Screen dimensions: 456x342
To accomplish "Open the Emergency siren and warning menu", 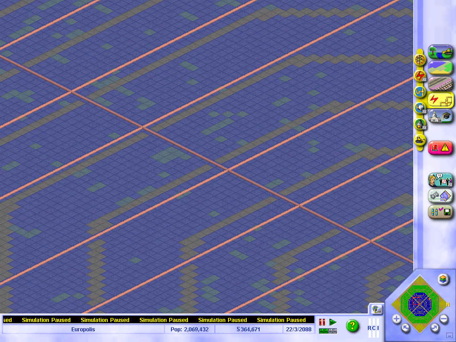I will pos(440,148).
